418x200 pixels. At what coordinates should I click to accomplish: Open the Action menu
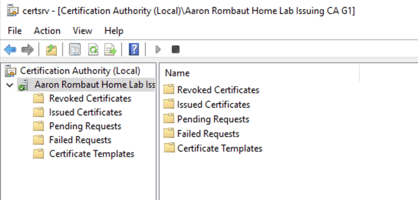pos(47,31)
